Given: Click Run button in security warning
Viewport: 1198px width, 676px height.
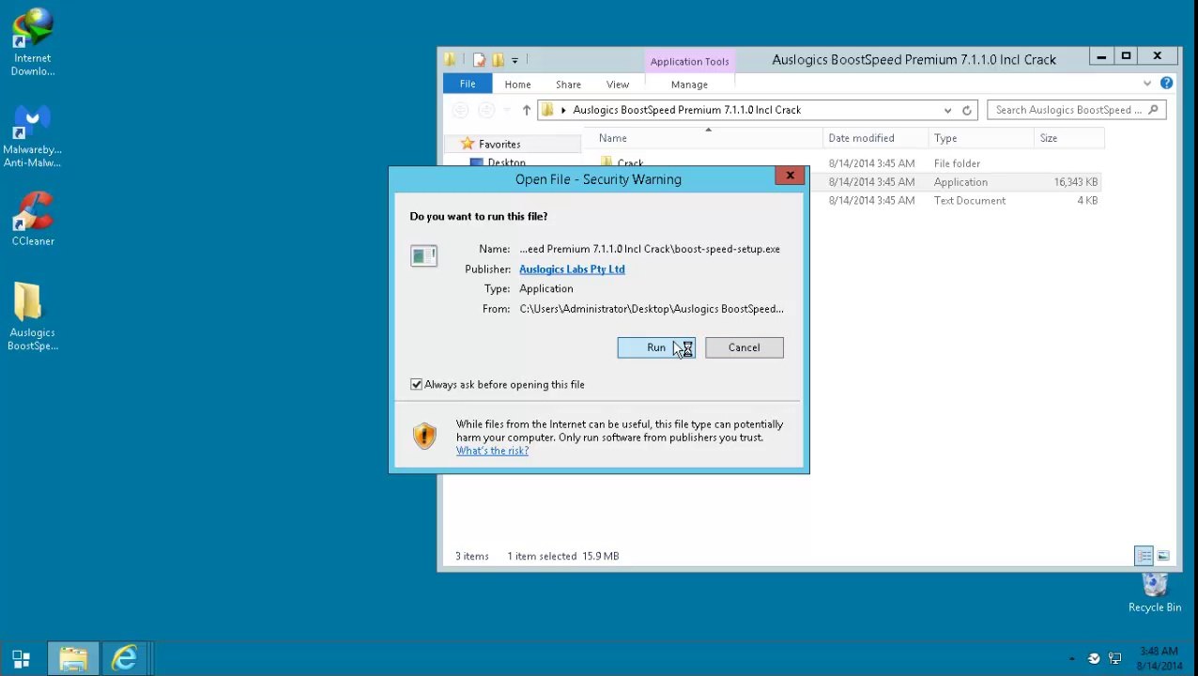Looking at the screenshot, I should pyautogui.click(x=656, y=347).
